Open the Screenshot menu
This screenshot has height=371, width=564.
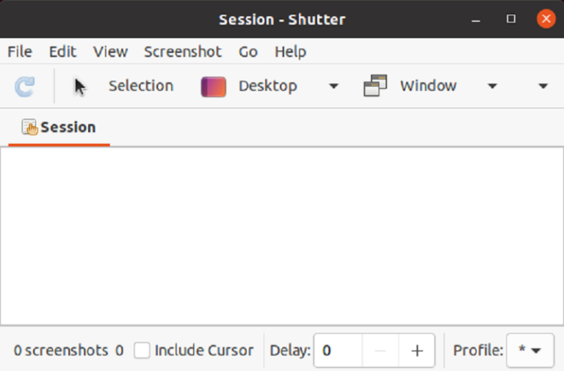coord(183,52)
